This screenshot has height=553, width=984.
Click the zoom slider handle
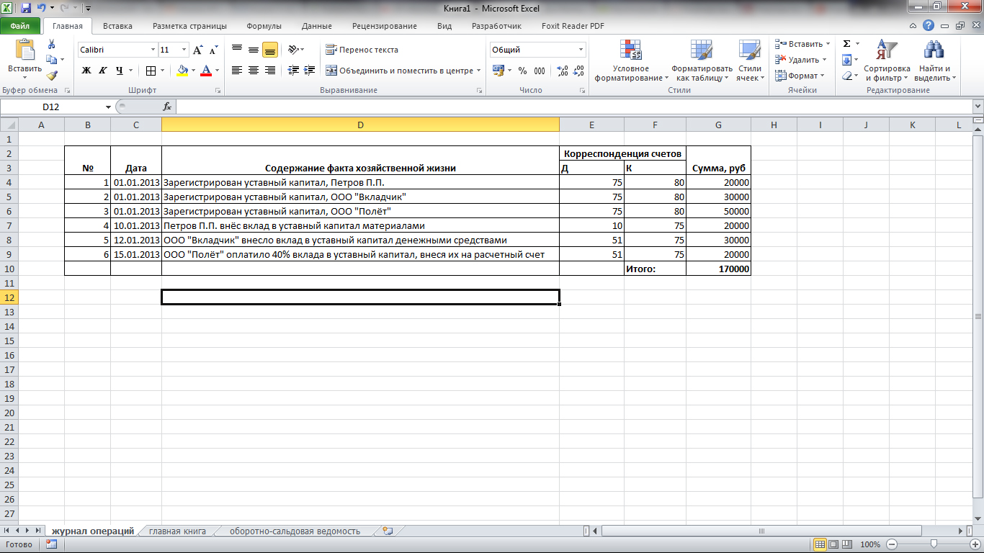934,544
